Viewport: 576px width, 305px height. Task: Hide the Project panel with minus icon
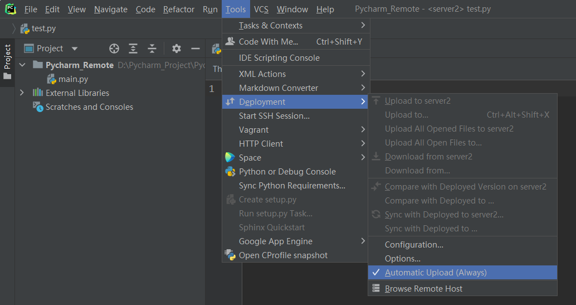pyautogui.click(x=196, y=49)
